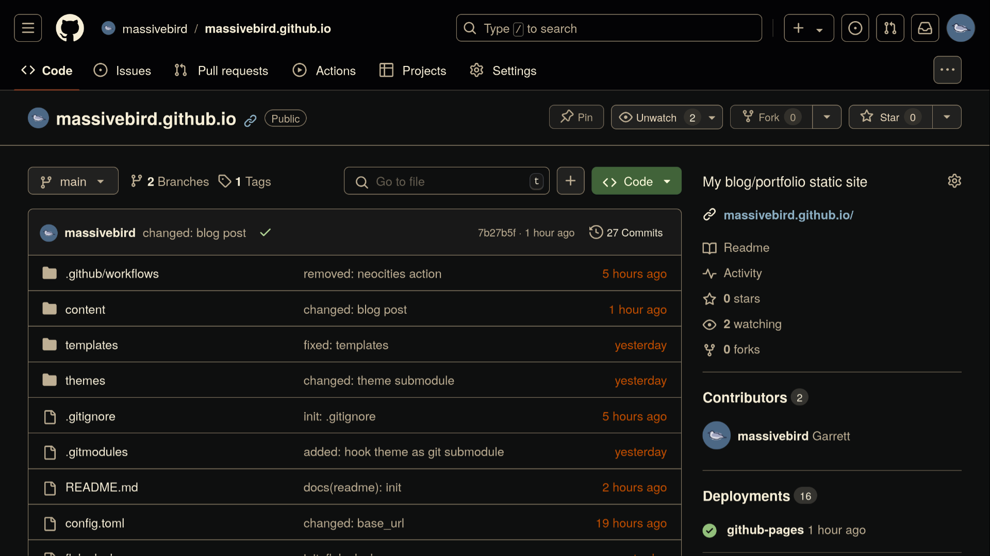Expand the Fork options dropdown arrow

[827, 117]
